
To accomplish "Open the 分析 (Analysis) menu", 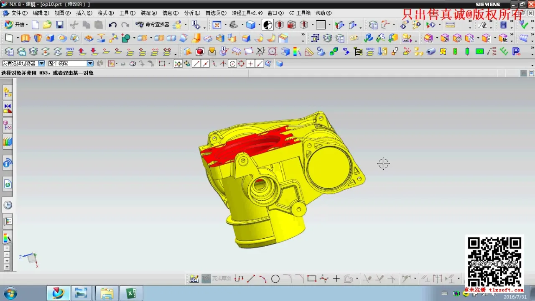I will click(192, 13).
